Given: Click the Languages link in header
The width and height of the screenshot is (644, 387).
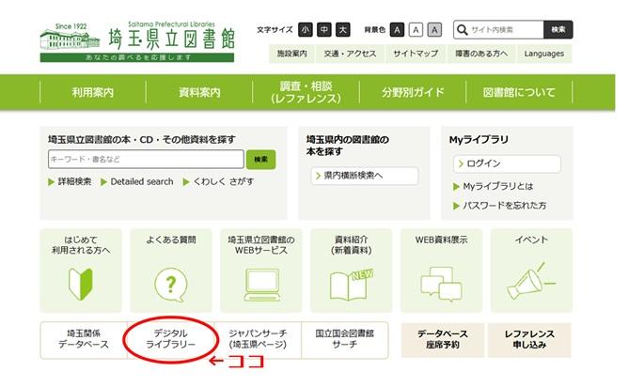Looking at the screenshot, I should pos(544,54).
